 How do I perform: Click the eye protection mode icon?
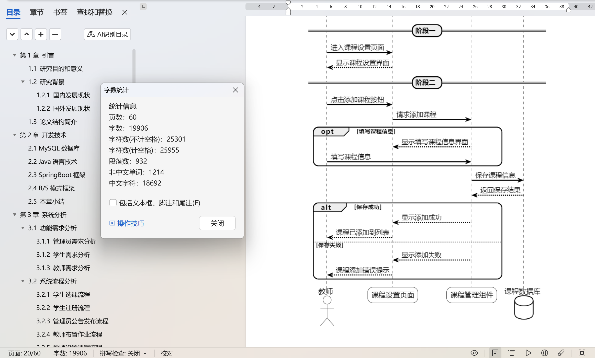tap(474, 353)
